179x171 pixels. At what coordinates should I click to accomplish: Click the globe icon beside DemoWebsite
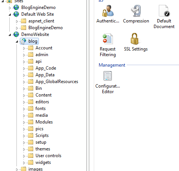(16, 34)
